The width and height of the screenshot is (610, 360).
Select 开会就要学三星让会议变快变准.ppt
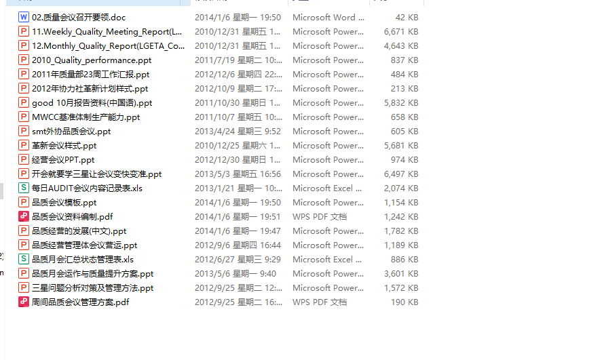click(x=96, y=174)
